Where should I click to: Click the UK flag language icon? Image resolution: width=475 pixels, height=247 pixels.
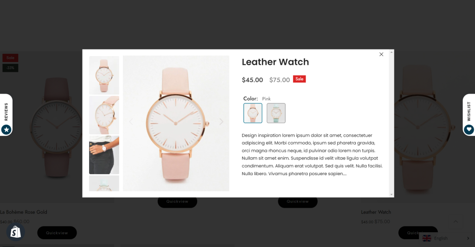click(427, 238)
